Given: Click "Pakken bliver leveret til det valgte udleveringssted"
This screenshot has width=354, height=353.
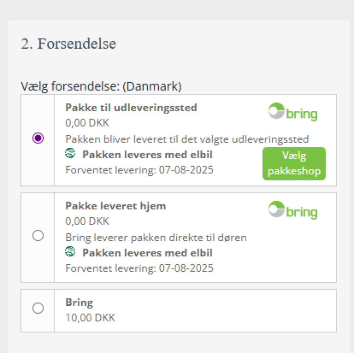Looking at the screenshot, I should coord(187,139).
